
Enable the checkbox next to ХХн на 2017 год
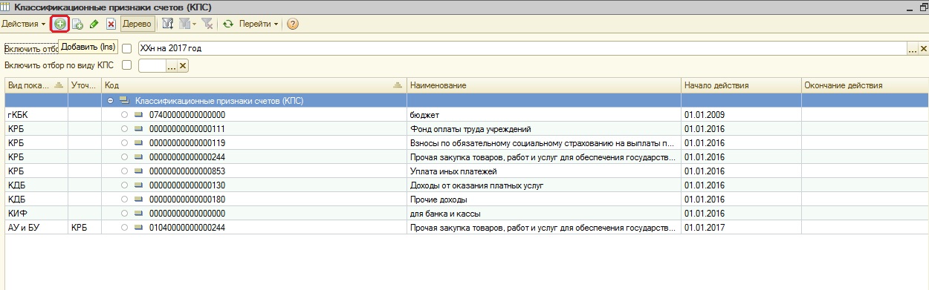[126, 48]
